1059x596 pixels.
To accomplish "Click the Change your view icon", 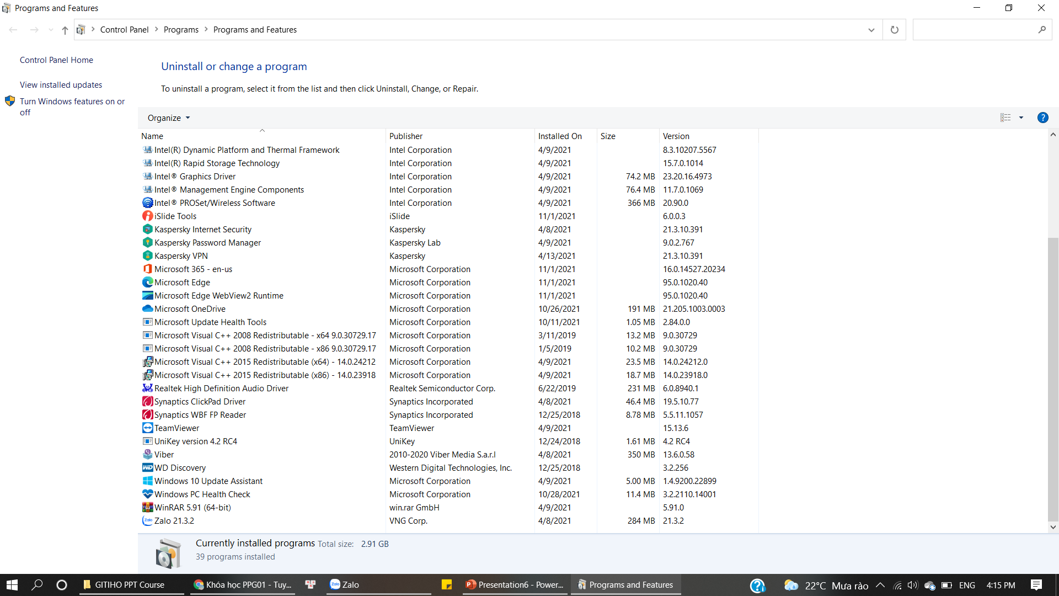I will [x=1005, y=118].
